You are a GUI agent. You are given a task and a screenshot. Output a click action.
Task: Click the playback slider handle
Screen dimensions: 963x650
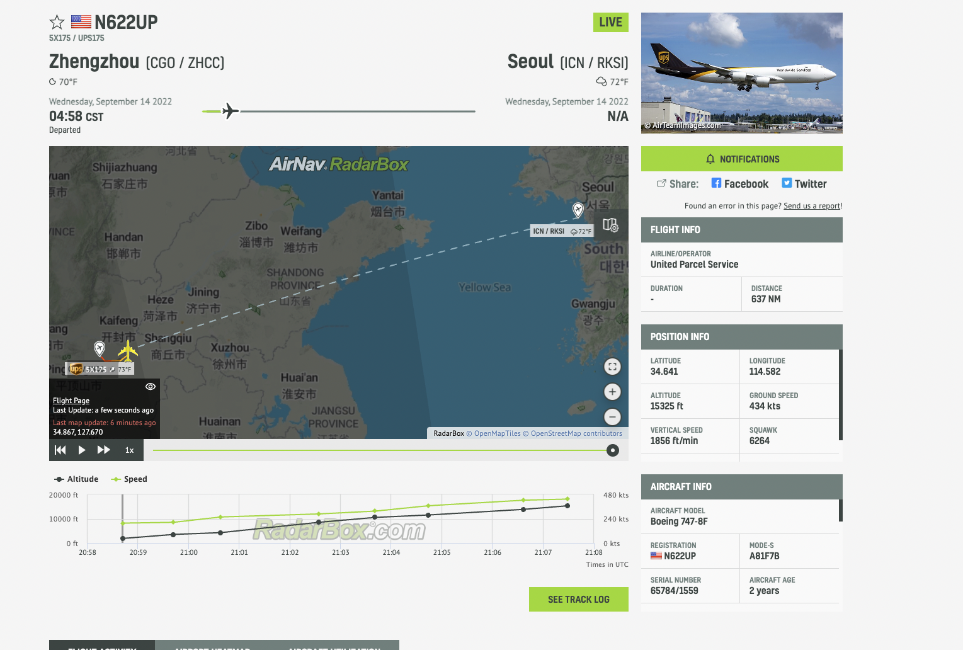613,450
